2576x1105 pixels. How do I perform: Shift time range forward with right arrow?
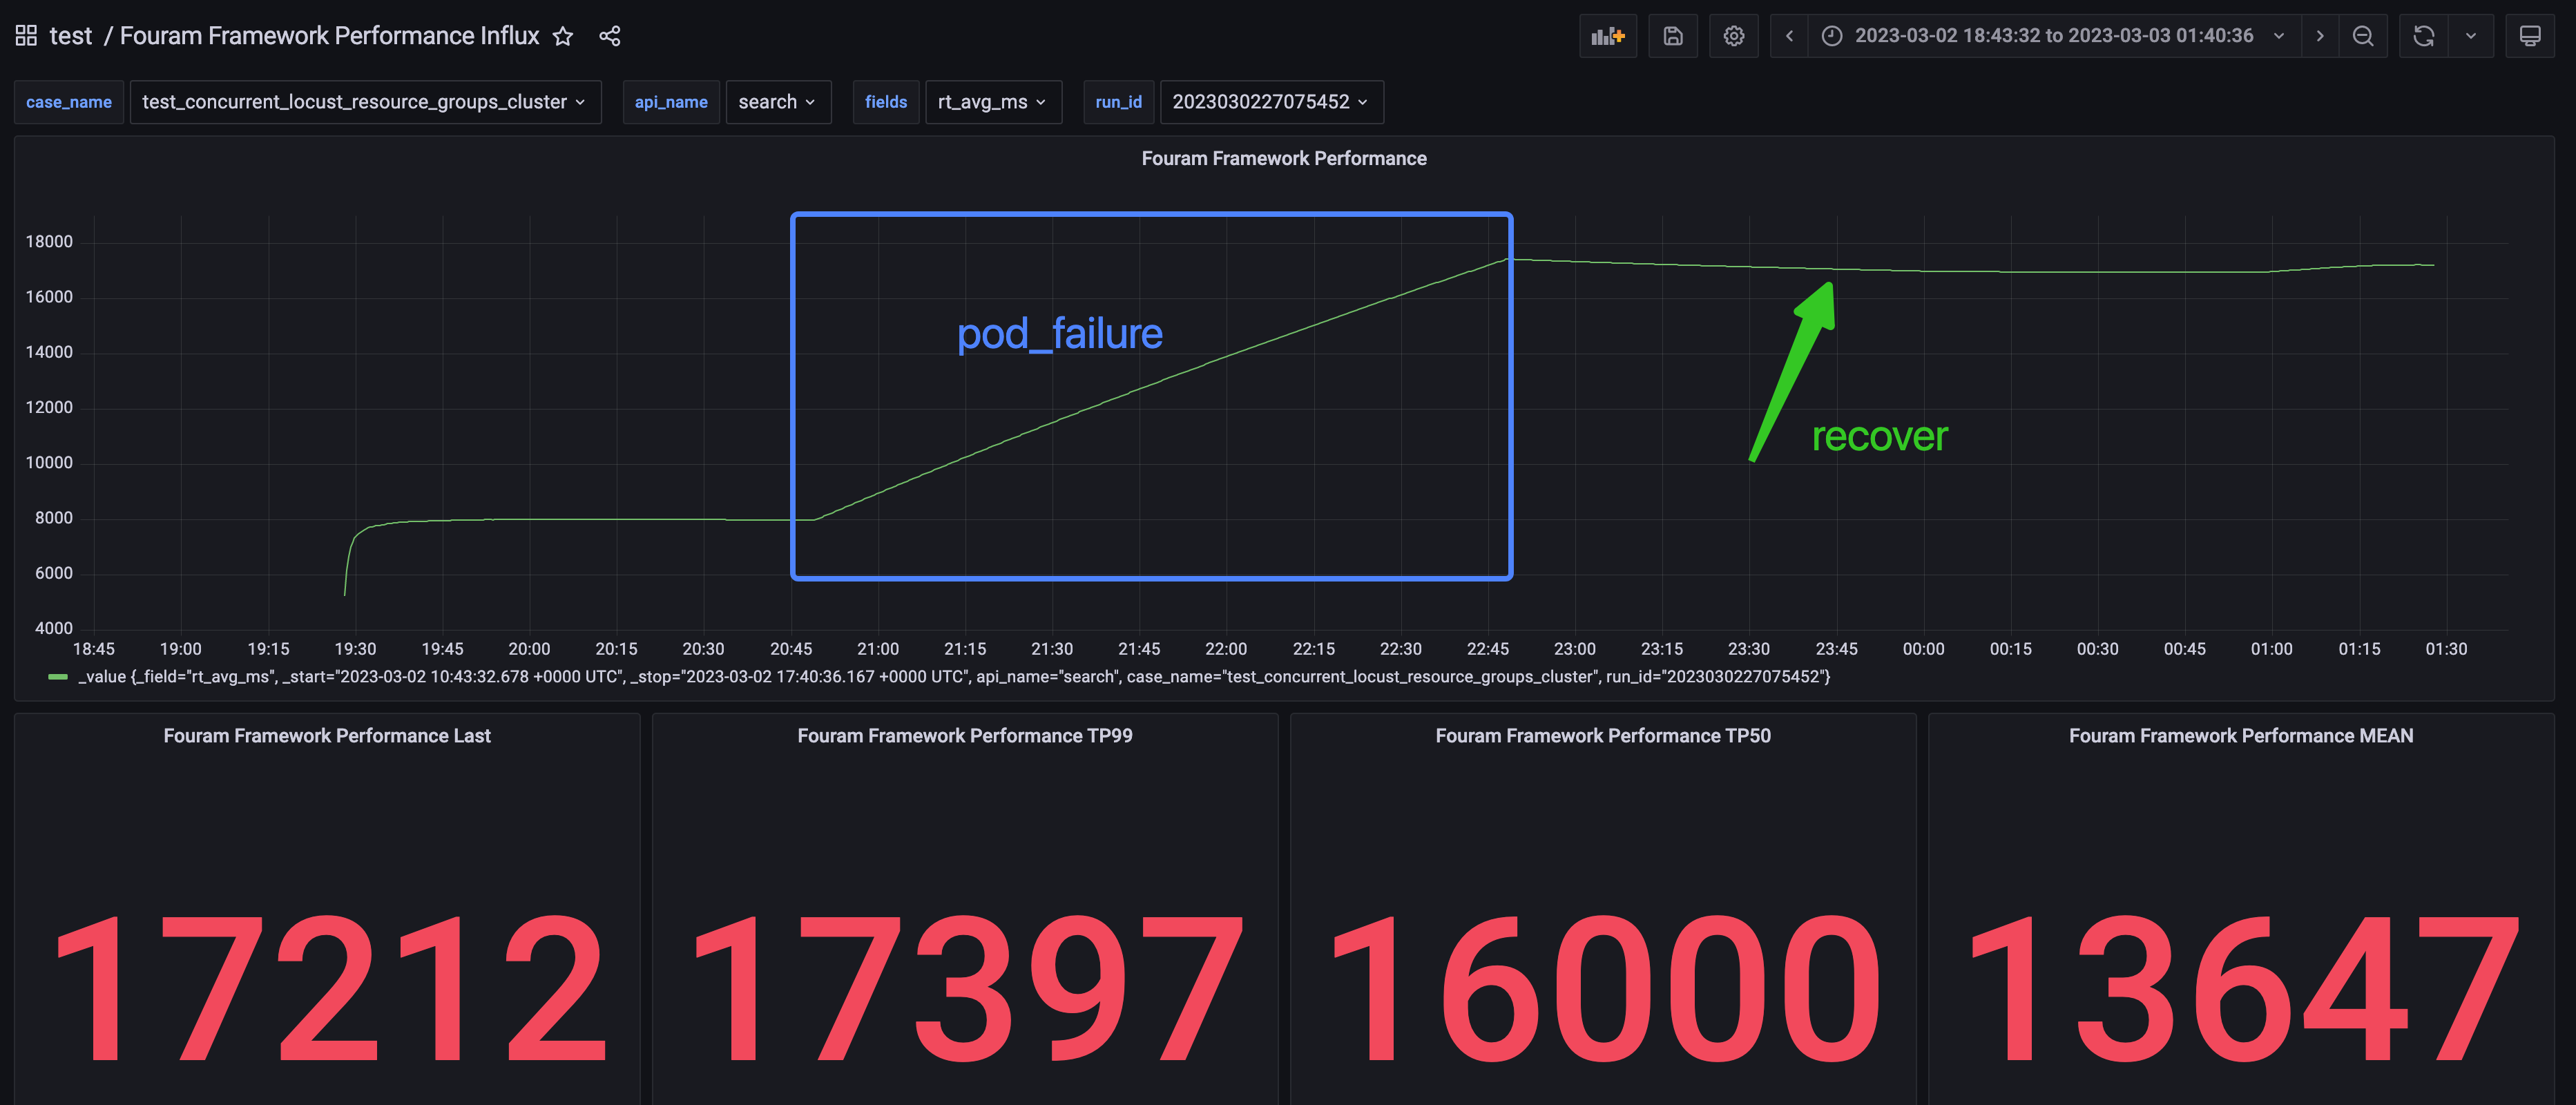click(2321, 35)
